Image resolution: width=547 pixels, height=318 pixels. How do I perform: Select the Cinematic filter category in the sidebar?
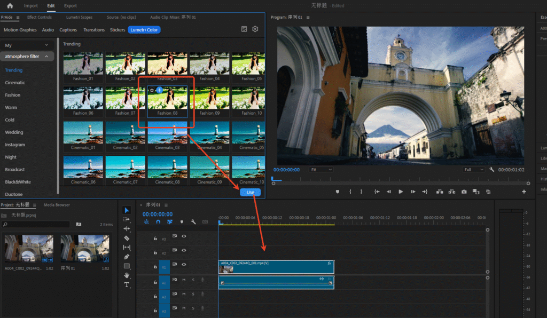[15, 82]
